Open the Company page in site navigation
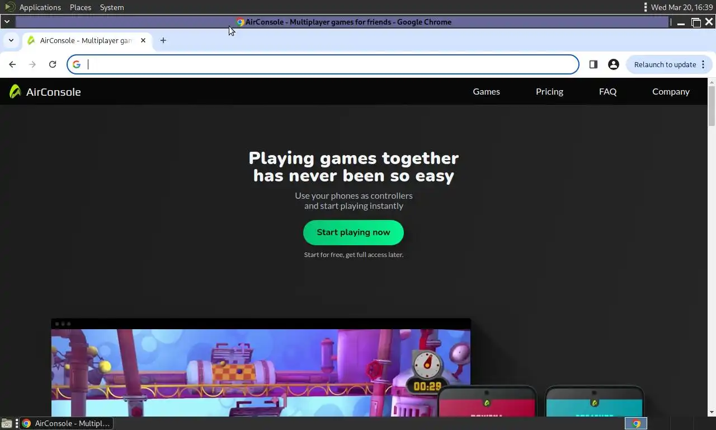716x430 pixels. (x=671, y=91)
